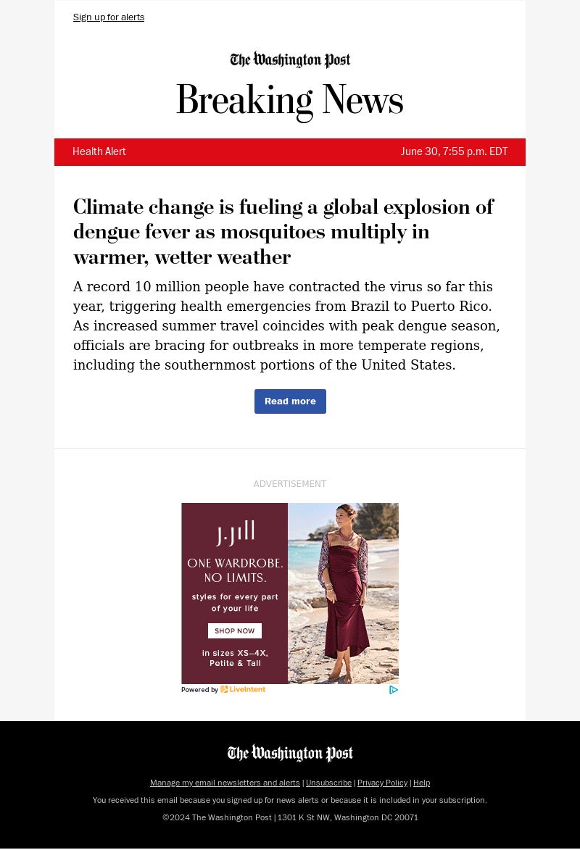This screenshot has height=850, width=580.
Task: Click the Washington Post logo in header
Action: (290, 60)
